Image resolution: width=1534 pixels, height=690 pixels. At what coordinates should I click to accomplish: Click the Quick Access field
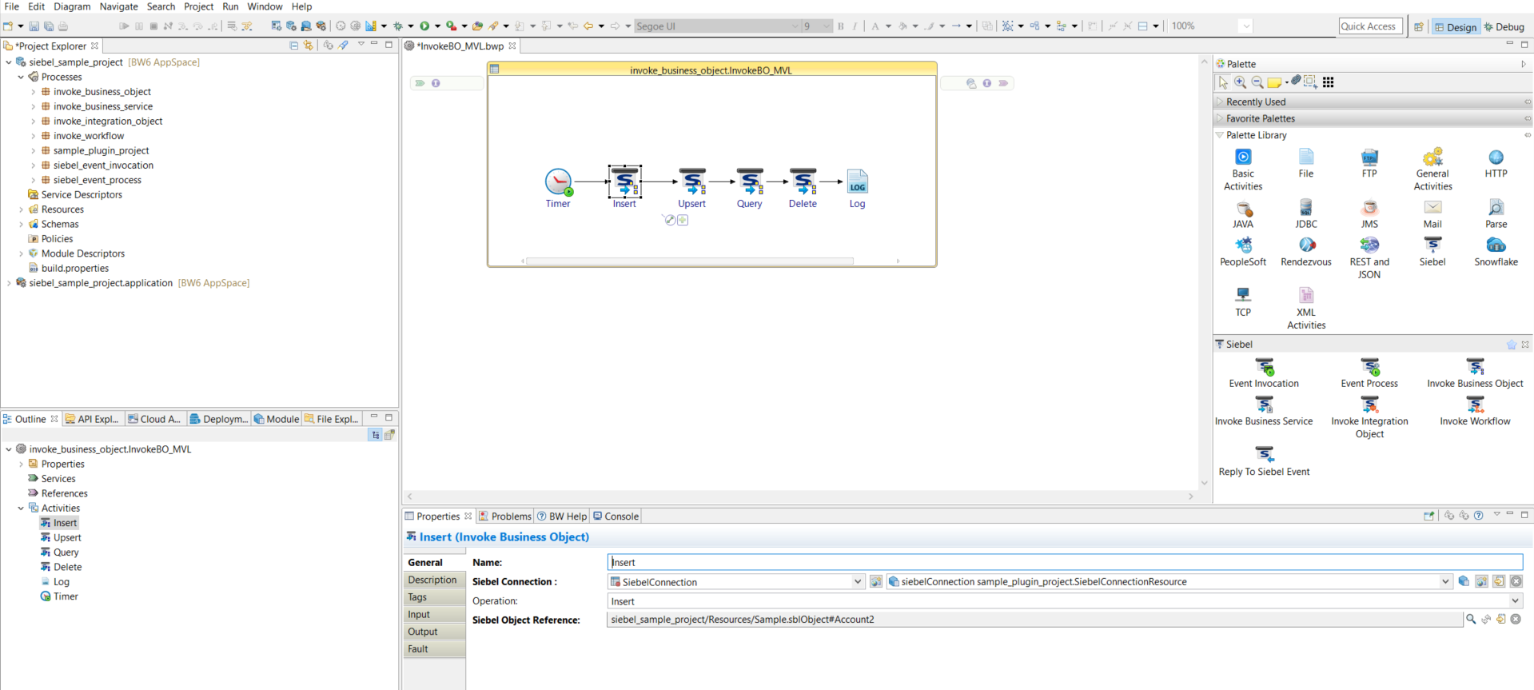[1370, 26]
